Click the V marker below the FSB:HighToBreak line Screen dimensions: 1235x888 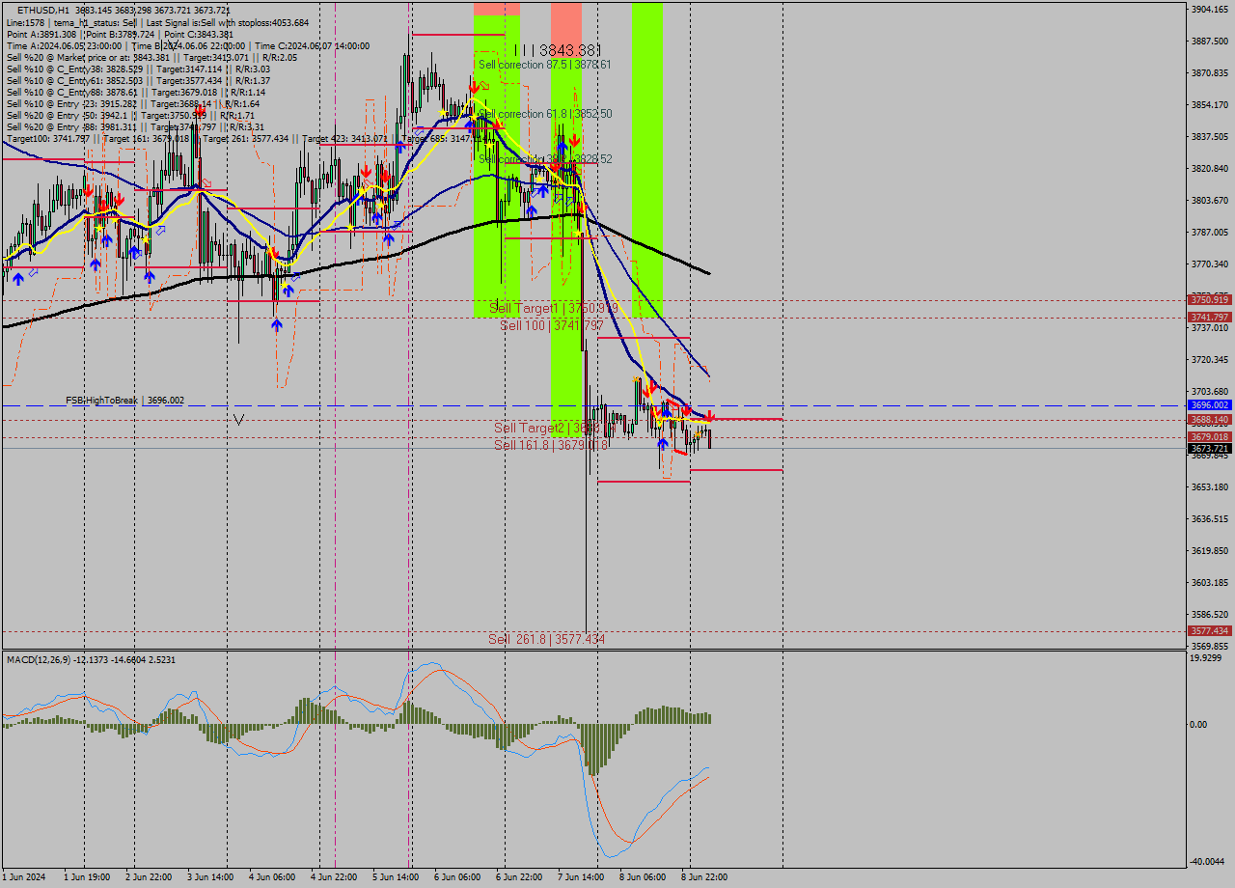(238, 419)
